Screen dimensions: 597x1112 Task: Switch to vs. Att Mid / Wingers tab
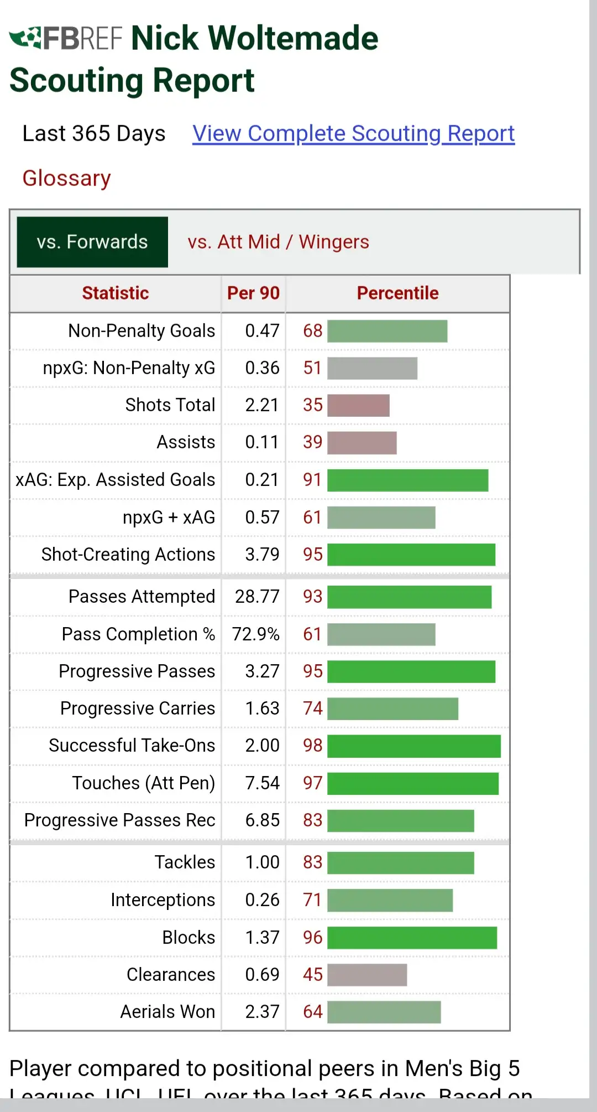[x=278, y=242]
